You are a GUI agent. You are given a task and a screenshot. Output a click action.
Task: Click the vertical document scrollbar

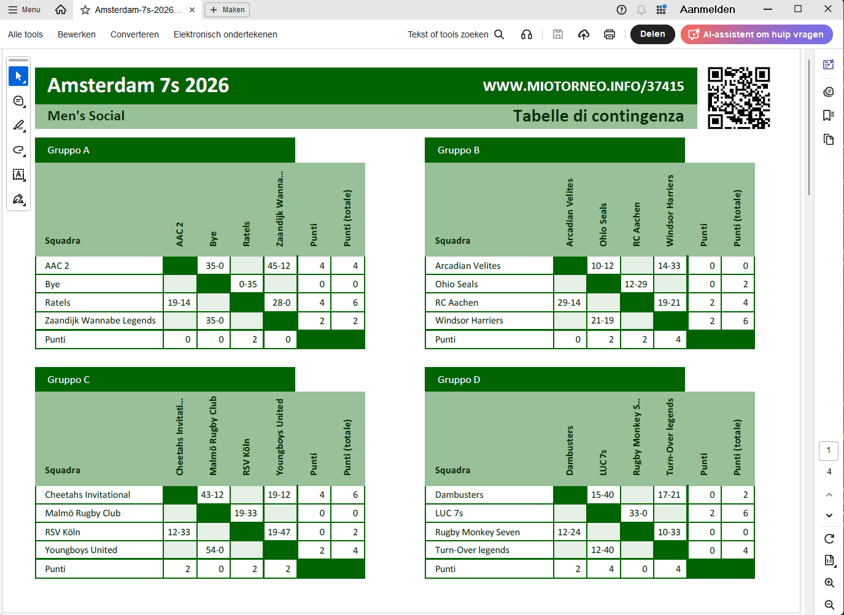[809, 127]
